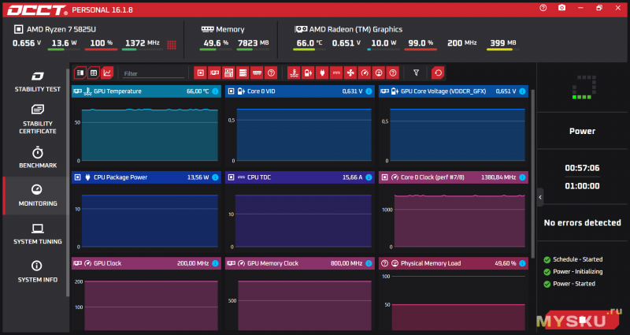Open the help icon in title bar

(x=543, y=8)
